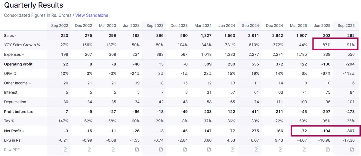
Task: Open the Raw PDF icon for Jun 2023
Action: pos(137,149)
